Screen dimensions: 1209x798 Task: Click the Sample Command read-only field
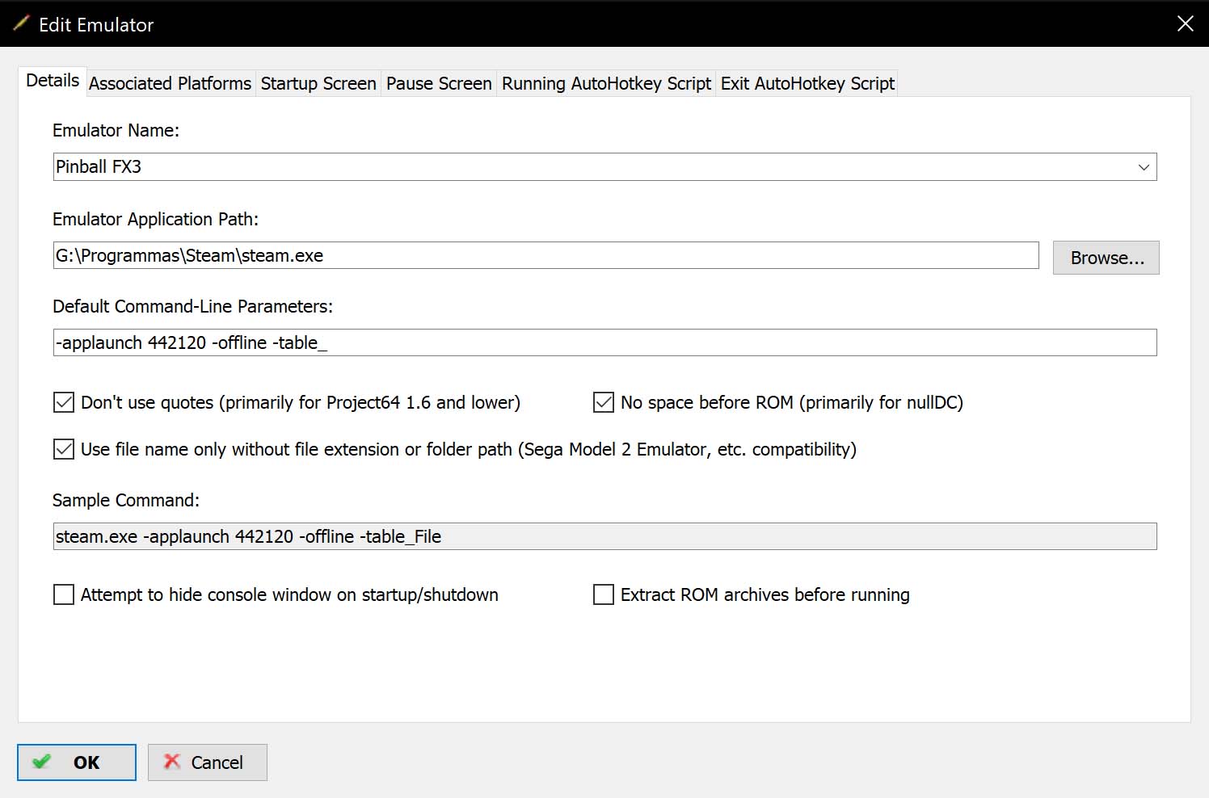[604, 536]
